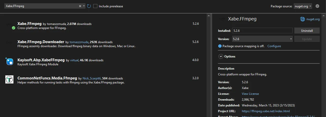326x117 pixels.
Task: Expand the Options section
Action: point(221,56)
